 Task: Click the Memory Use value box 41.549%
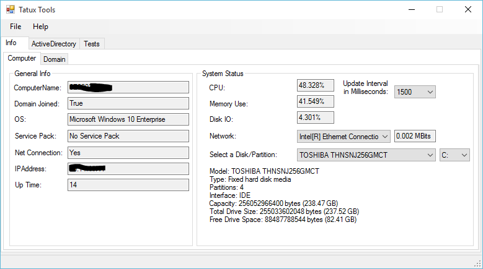(316, 101)
